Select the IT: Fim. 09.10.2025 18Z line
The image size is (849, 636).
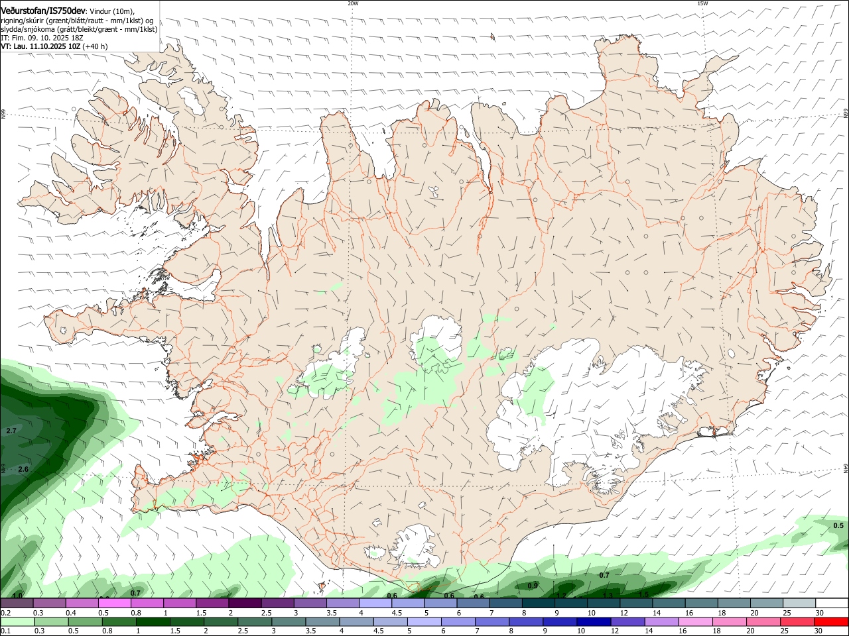42,38
